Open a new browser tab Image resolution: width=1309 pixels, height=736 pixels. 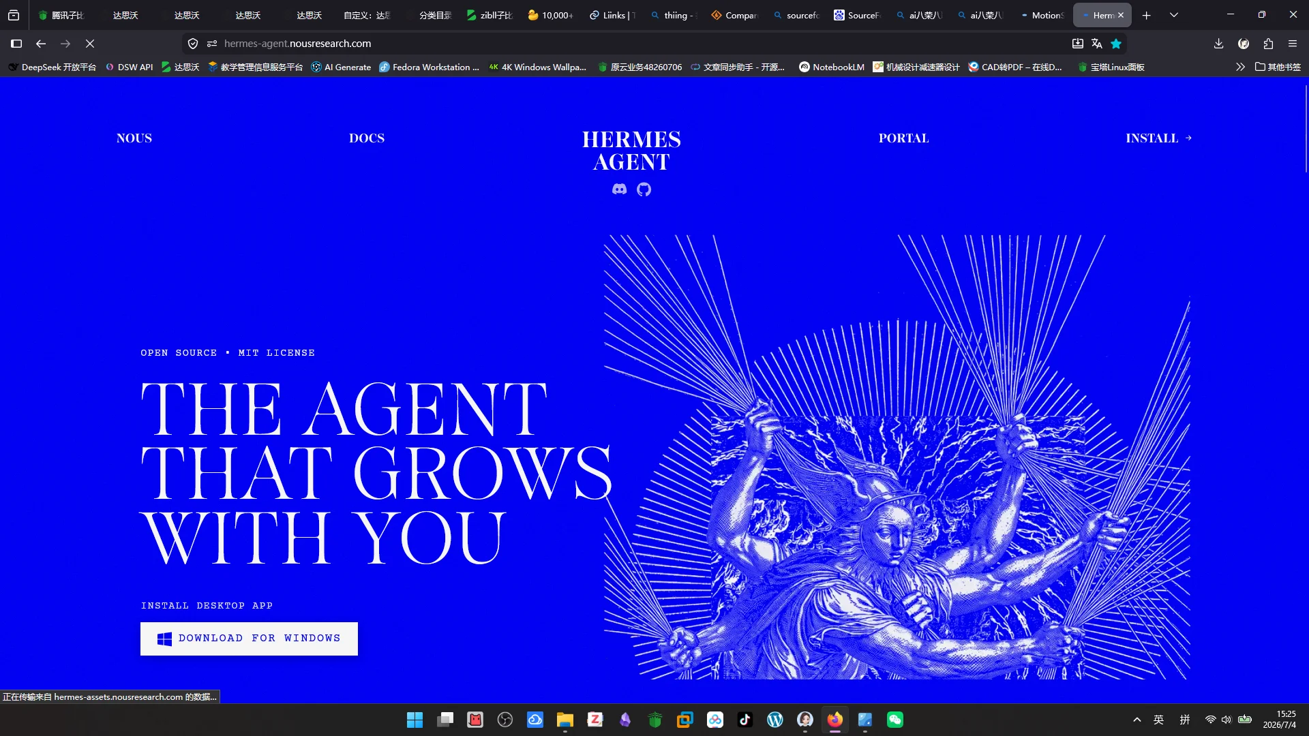click(1147, 15)
